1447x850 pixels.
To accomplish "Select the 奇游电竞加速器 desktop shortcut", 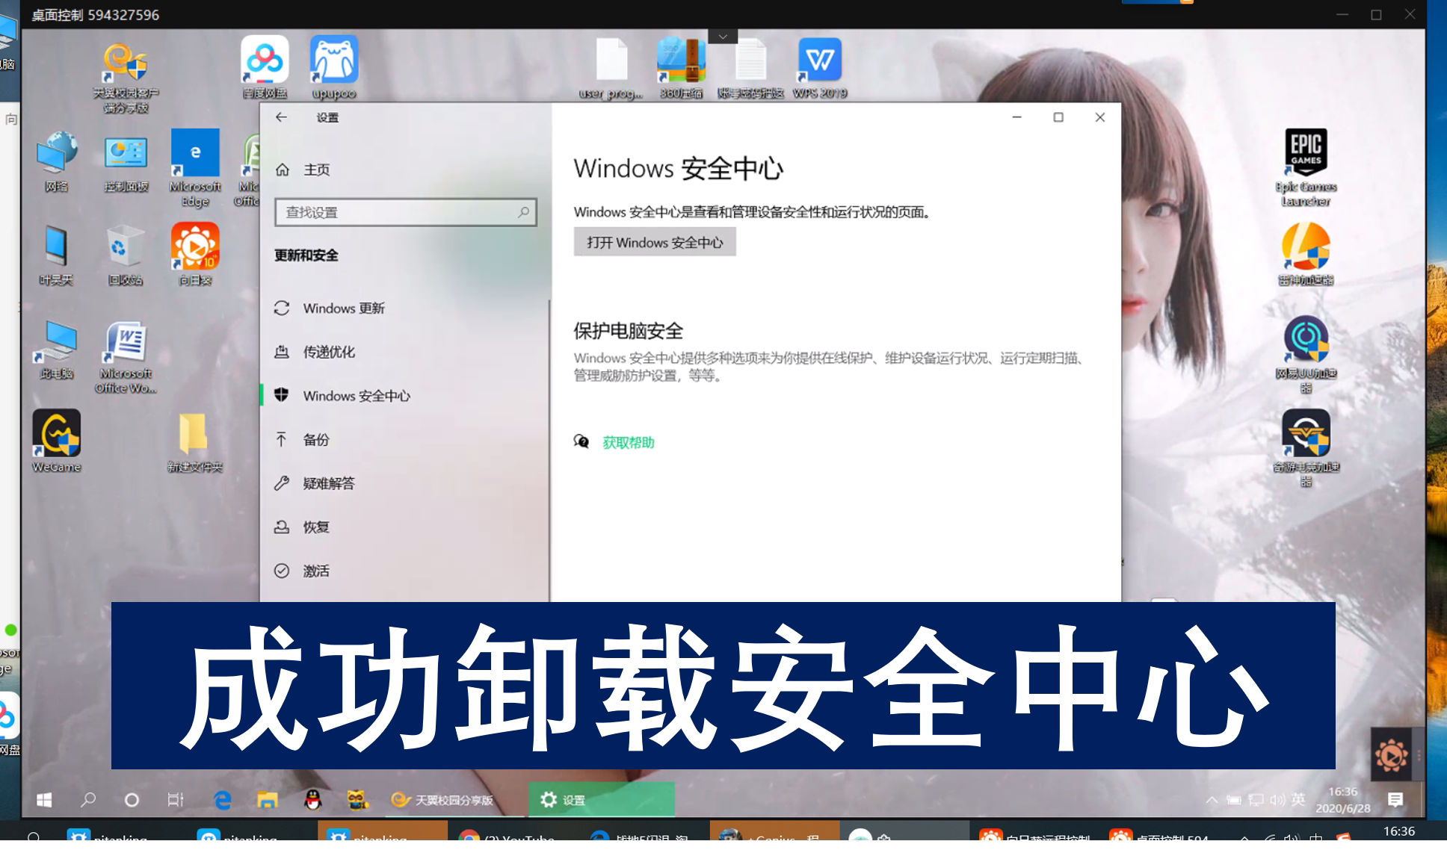I will pos(1306,448).
